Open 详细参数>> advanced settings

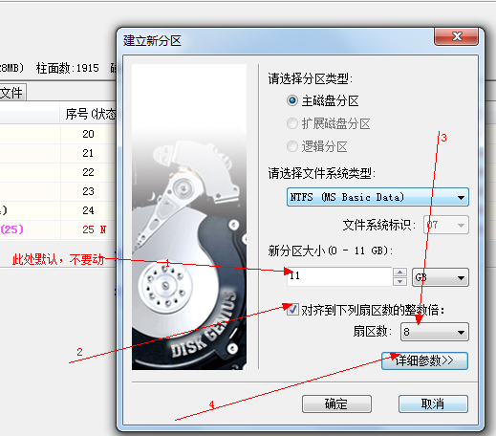425,360
